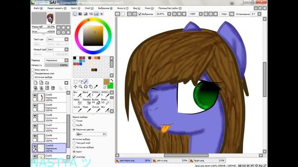The height and width of the screenshot is (167, 298).
Task: Select layer Слой10 in the layer list
Action: [49, 148]
